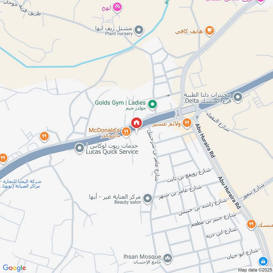The width and height of the screenshot is (273, 273).
Task: Click the شركة البحا Toyota maintenance label
Action: coord(20,184)
